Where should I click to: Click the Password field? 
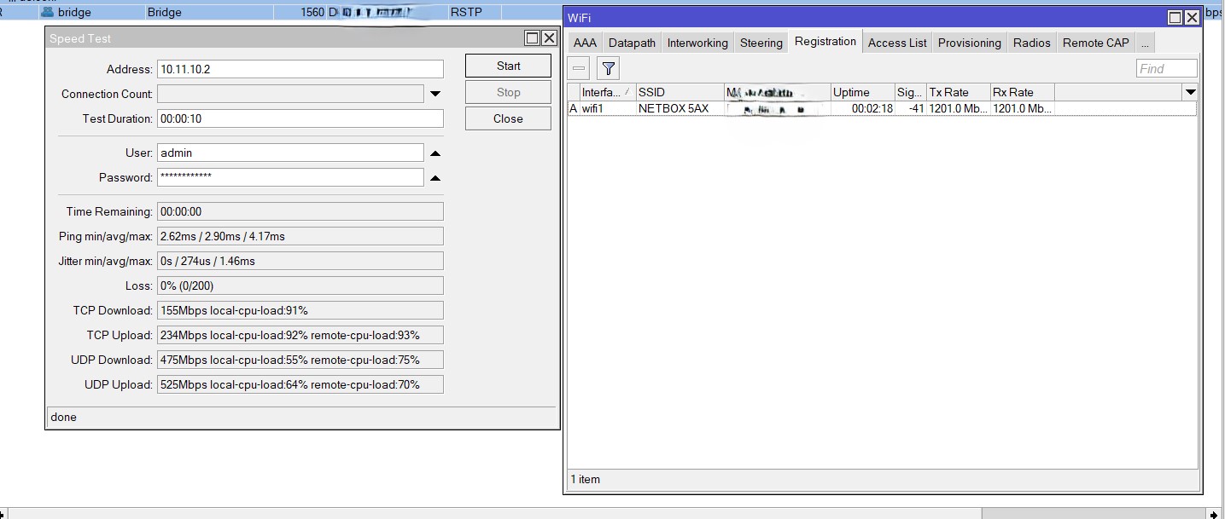tap(290, 177)
